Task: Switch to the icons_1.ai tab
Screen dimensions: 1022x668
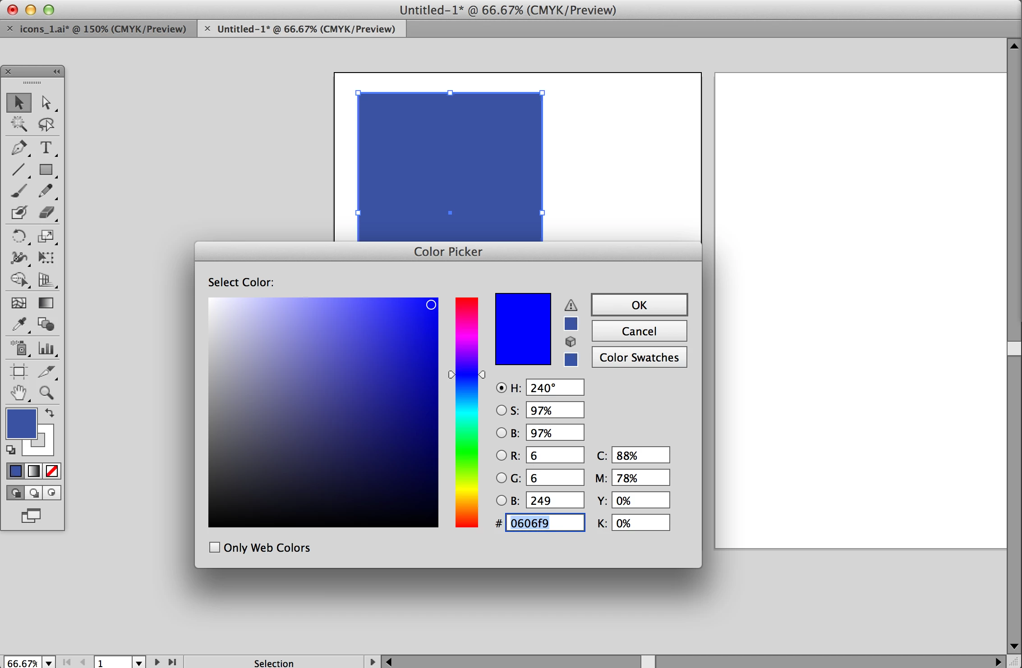Action: tap(103, 29)
